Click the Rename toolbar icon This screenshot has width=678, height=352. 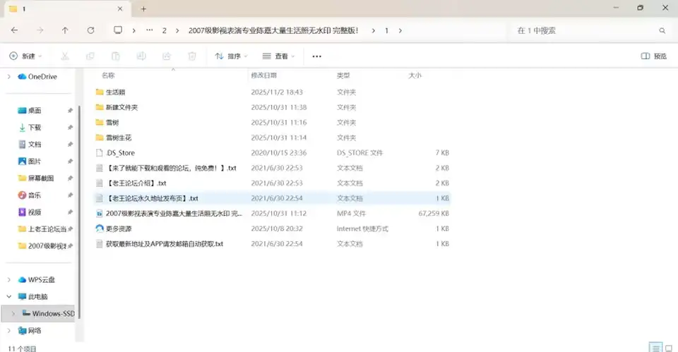[x=141, y=56]
